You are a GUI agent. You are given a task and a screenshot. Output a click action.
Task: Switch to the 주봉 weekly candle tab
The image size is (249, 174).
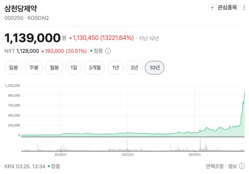tap(34, 68)
